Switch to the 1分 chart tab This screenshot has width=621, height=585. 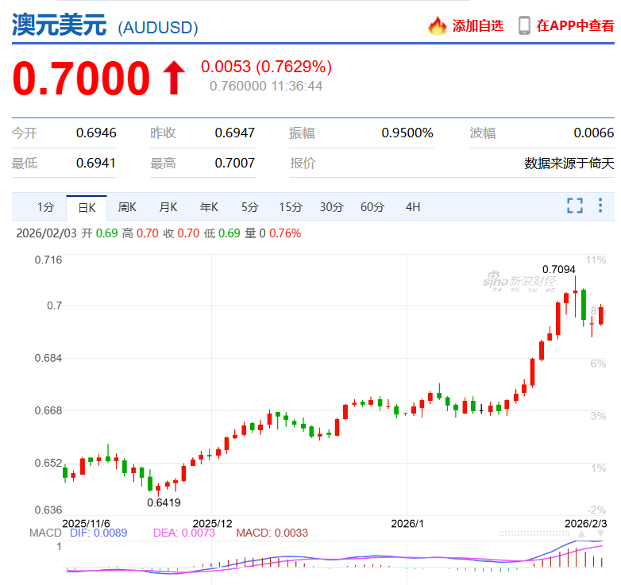45,207
